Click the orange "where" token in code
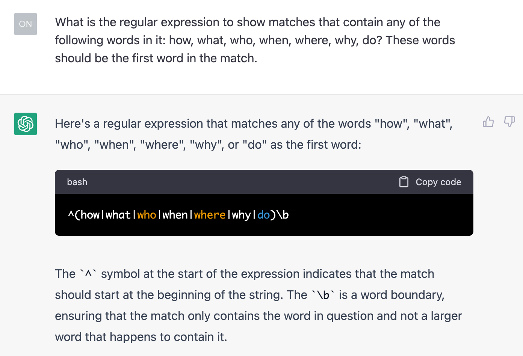This screenshot has height=356, width=523. point(210,215)
